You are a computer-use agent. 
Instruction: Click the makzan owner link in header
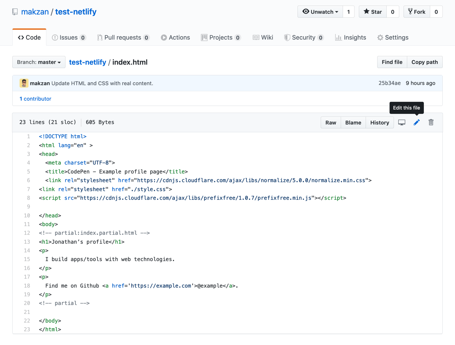coord(35,12)
